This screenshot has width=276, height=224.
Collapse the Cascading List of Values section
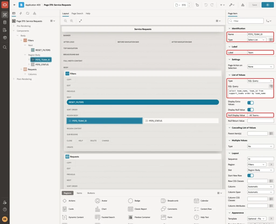click(229, 128)
